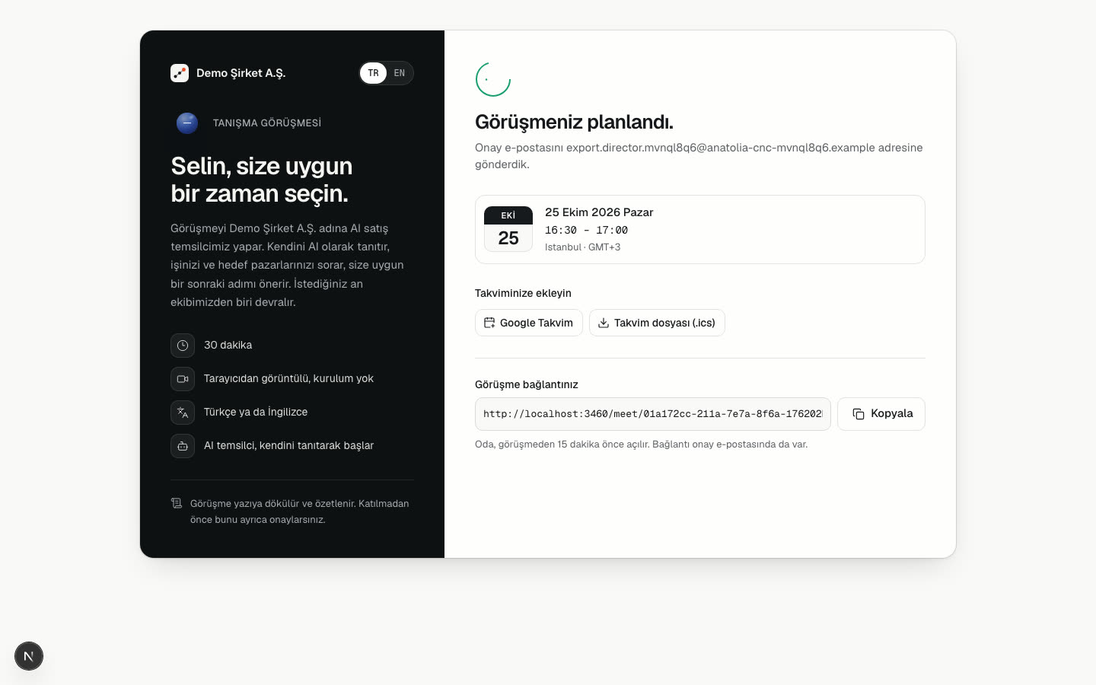Click the AI temsilci, kendini tanıtarak başlar text
Screen dimensions: 1096x685
[x=288, y=446]
